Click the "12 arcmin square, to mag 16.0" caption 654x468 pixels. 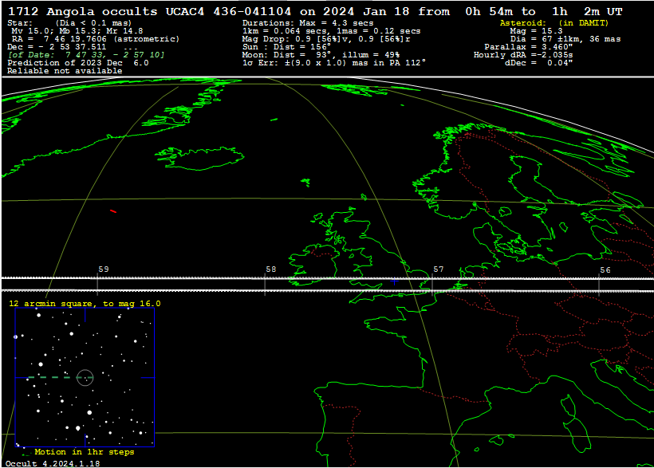click(x=85, y=304)
